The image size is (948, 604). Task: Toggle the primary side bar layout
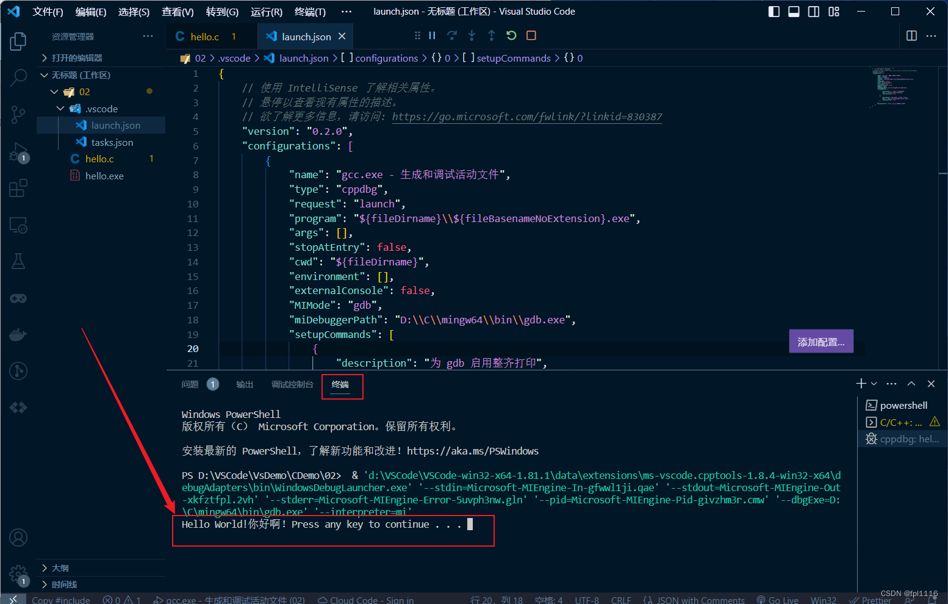[x=774, y=12]
